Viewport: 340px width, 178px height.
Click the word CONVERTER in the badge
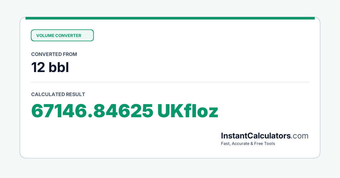point(68,36)
